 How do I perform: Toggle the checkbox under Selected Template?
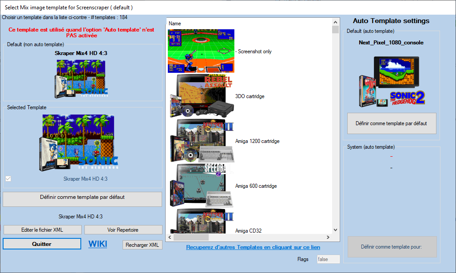8,178
